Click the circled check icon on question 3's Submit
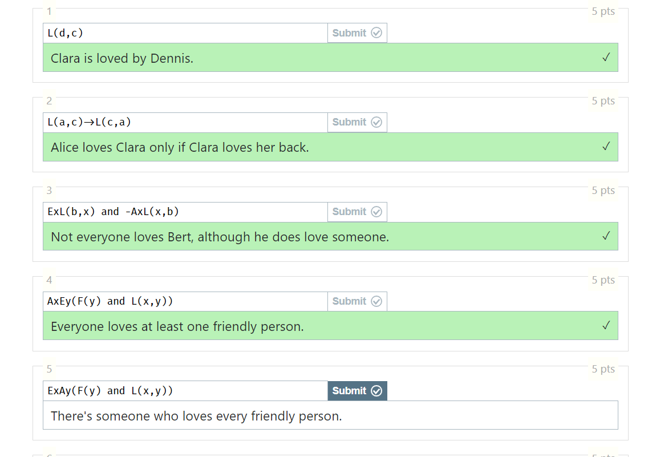 pos(376,212)
